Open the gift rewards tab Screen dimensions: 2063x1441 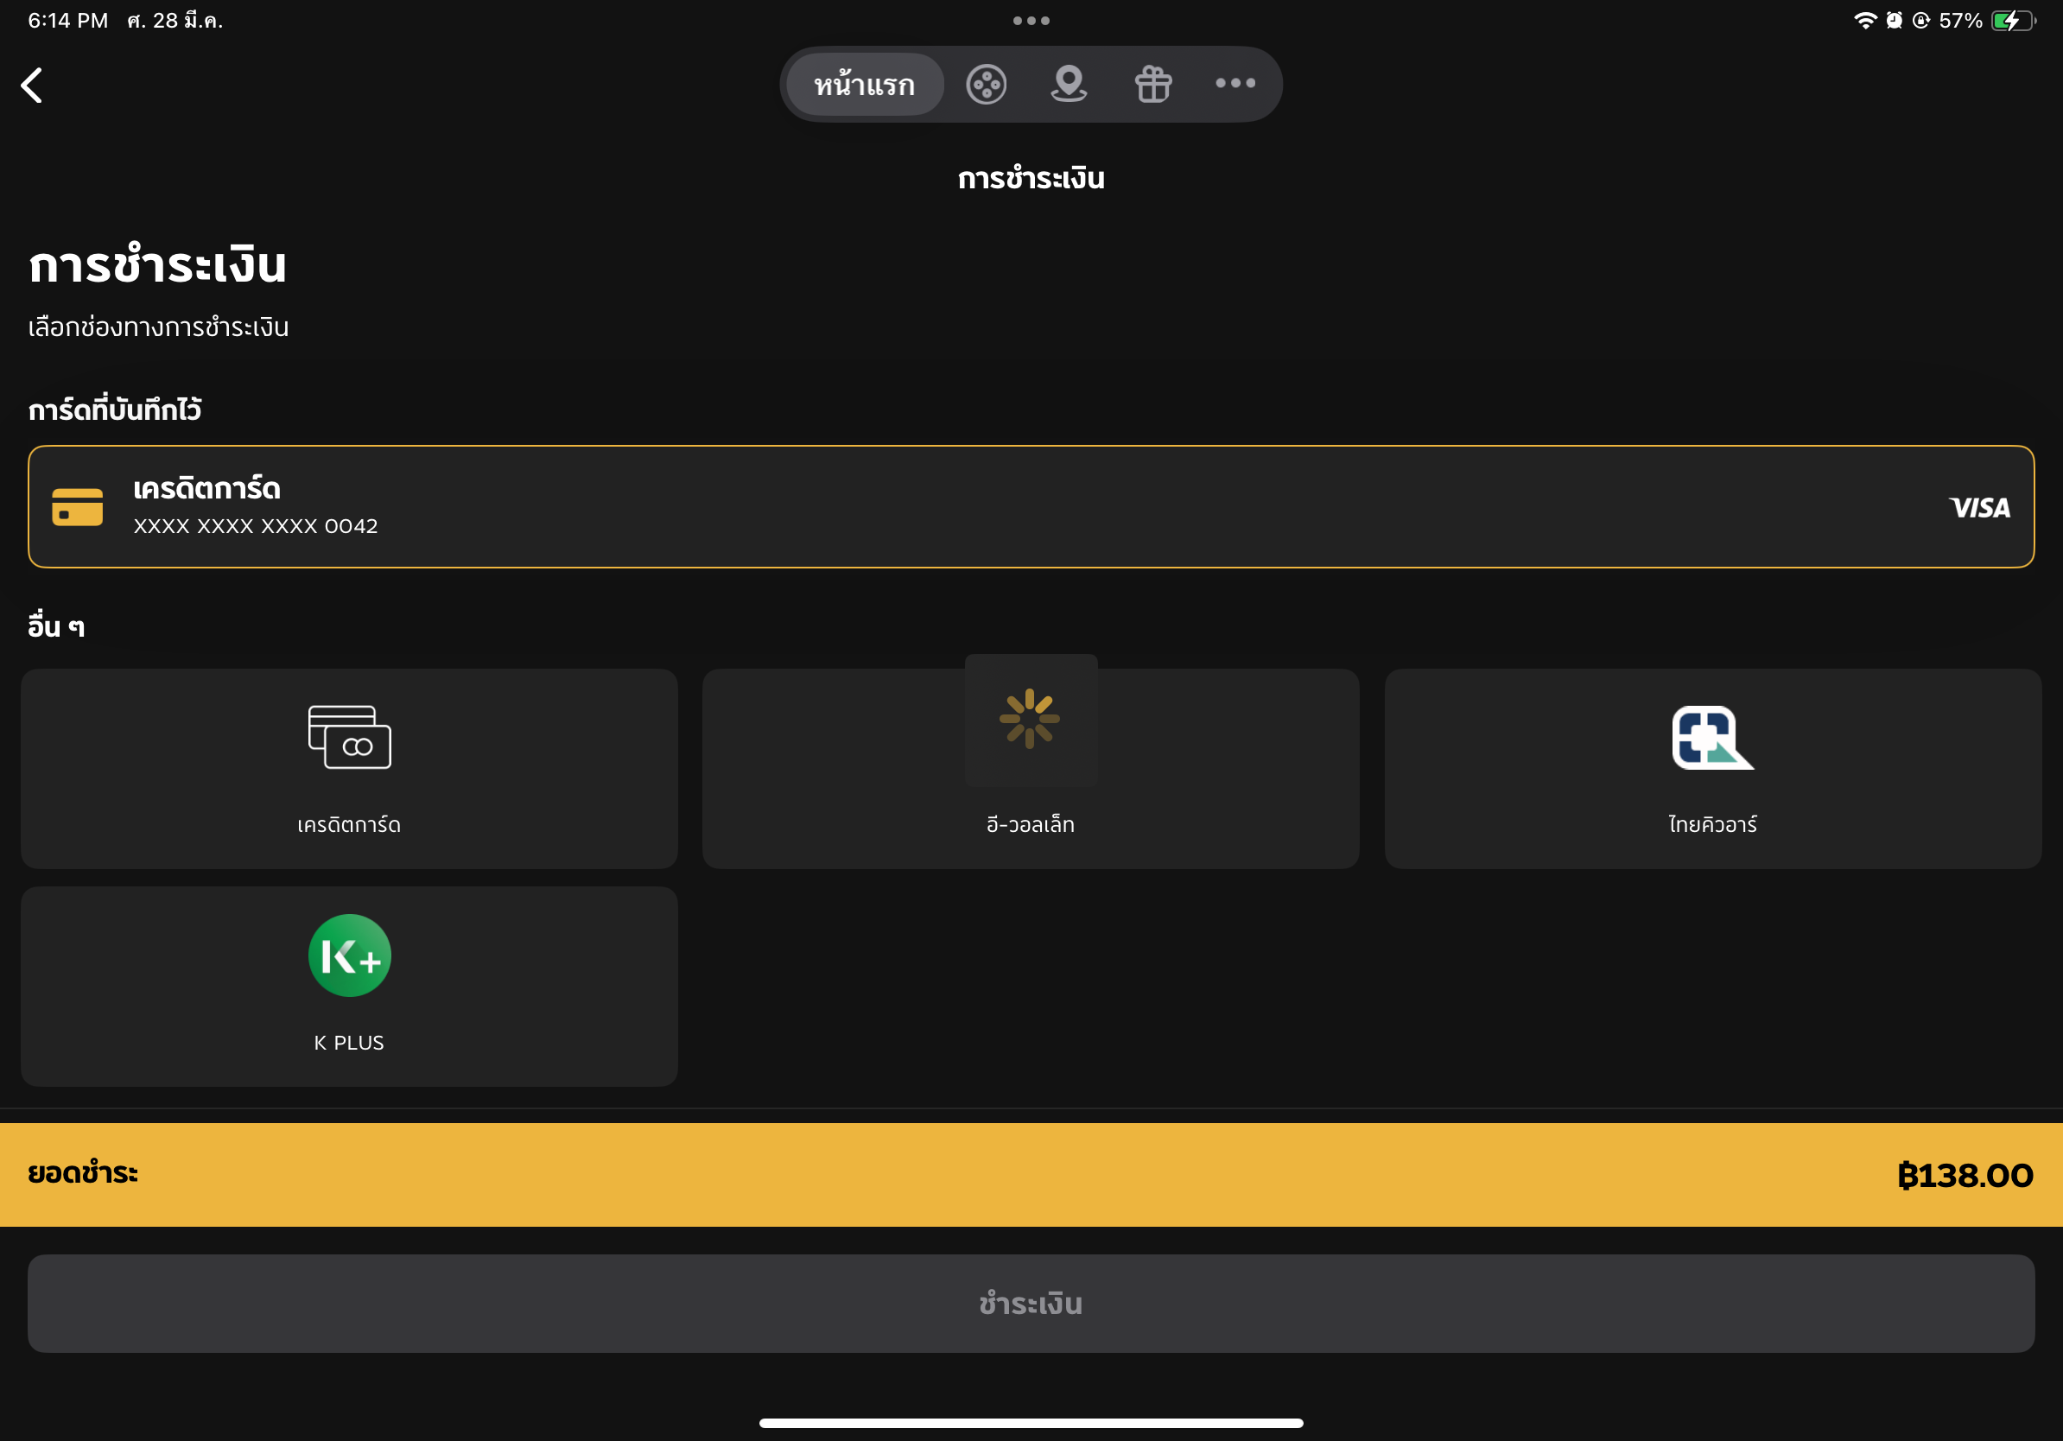tap(1152, 85)
